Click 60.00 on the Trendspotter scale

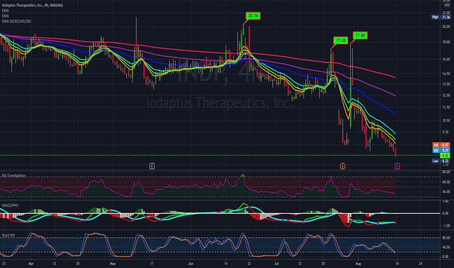pos(446,182)
